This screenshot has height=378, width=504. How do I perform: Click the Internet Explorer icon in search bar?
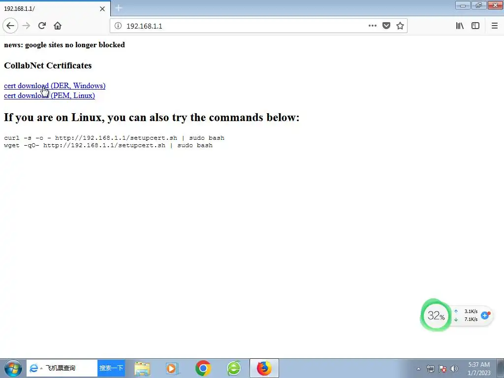tap(33, 368)
